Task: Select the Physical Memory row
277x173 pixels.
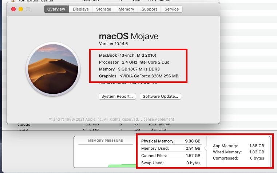Action: 171,141
